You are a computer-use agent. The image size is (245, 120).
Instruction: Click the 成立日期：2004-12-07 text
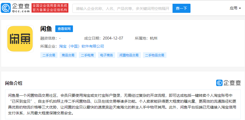pyautogui.click(x=104, y=38)
